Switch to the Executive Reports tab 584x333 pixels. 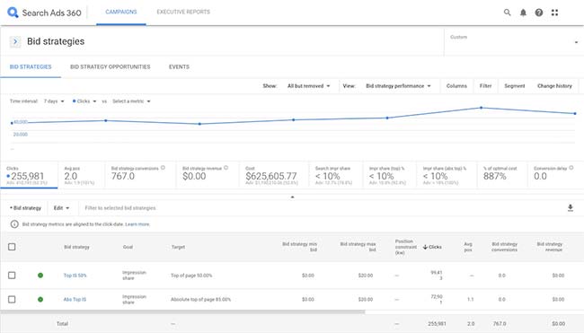point(183,12)
